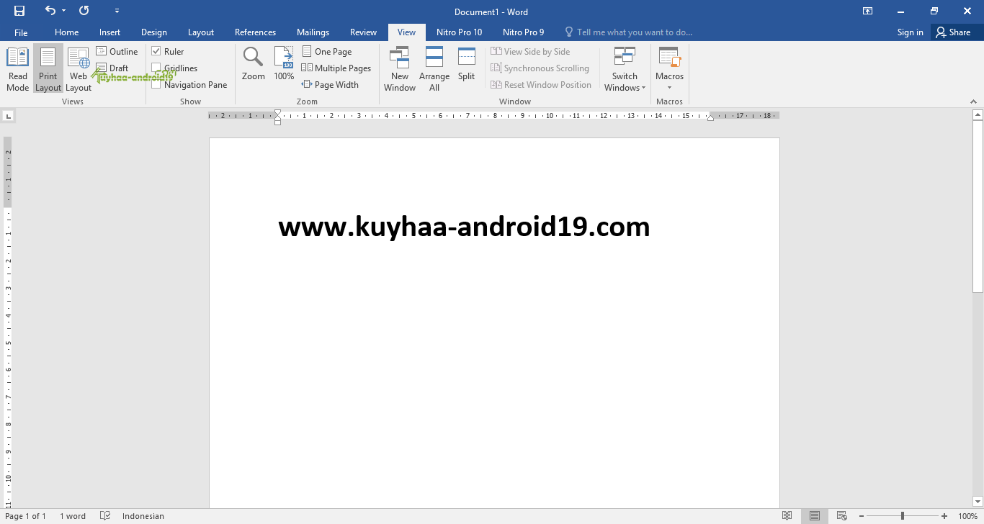Save the document with the floppy disk icon
Screen dimensions: 984x524
(19, 11)
